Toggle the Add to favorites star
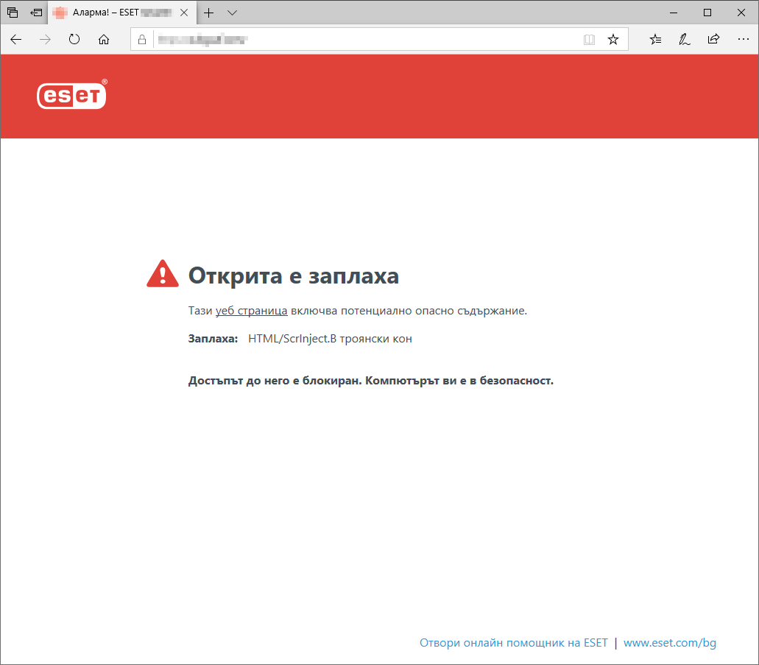Viewport: 759px width, 665px height. (613, 39)
